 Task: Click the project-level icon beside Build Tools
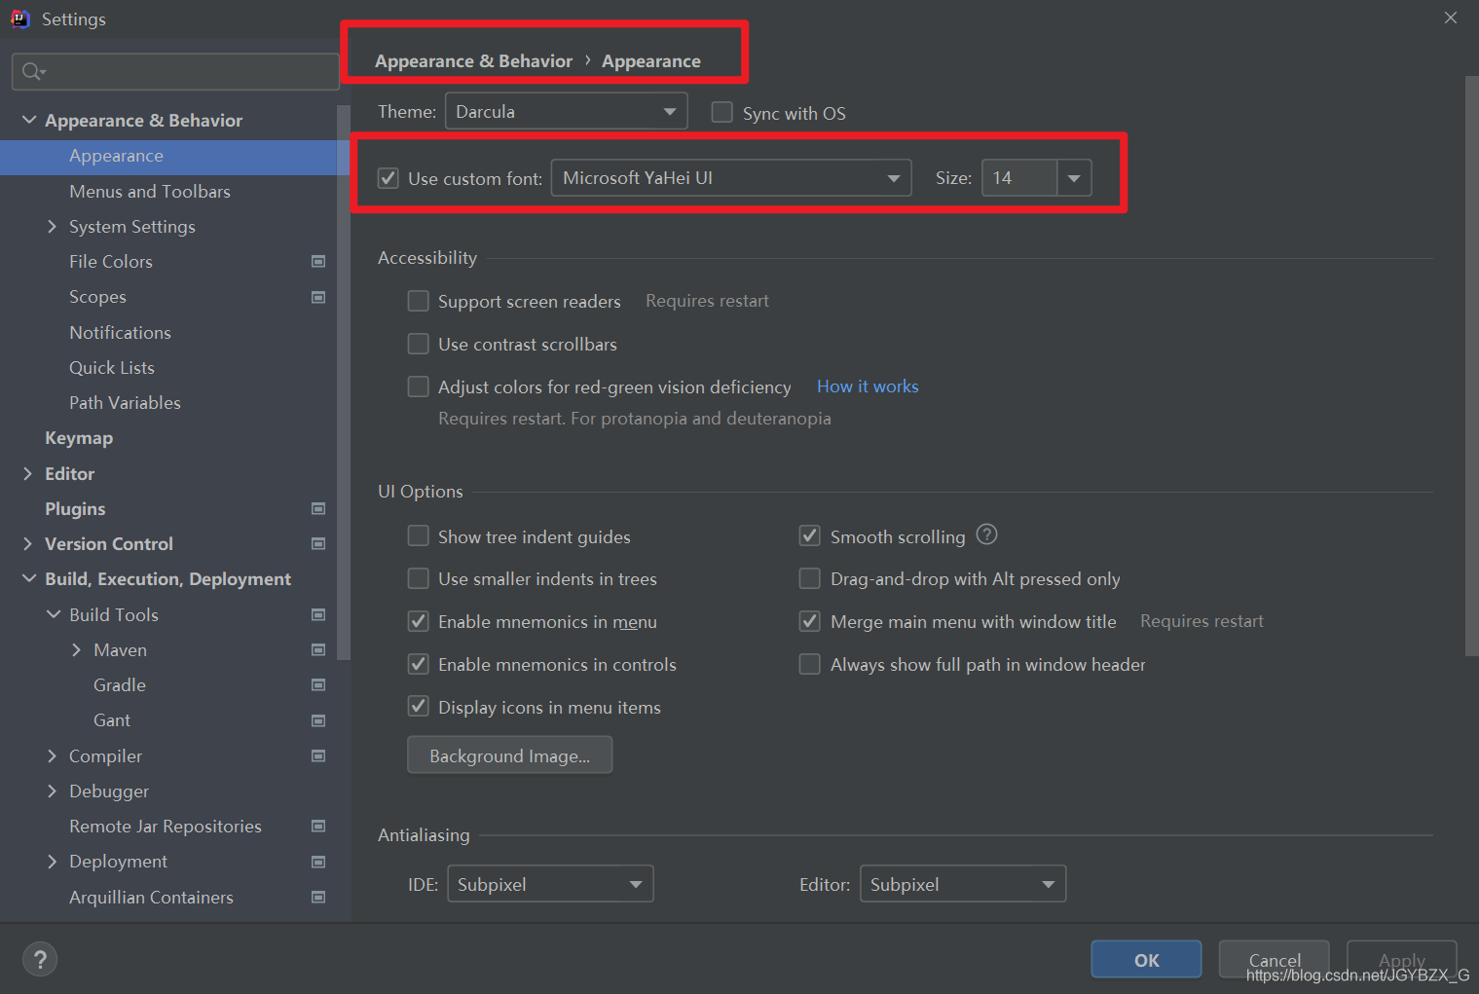317,614
